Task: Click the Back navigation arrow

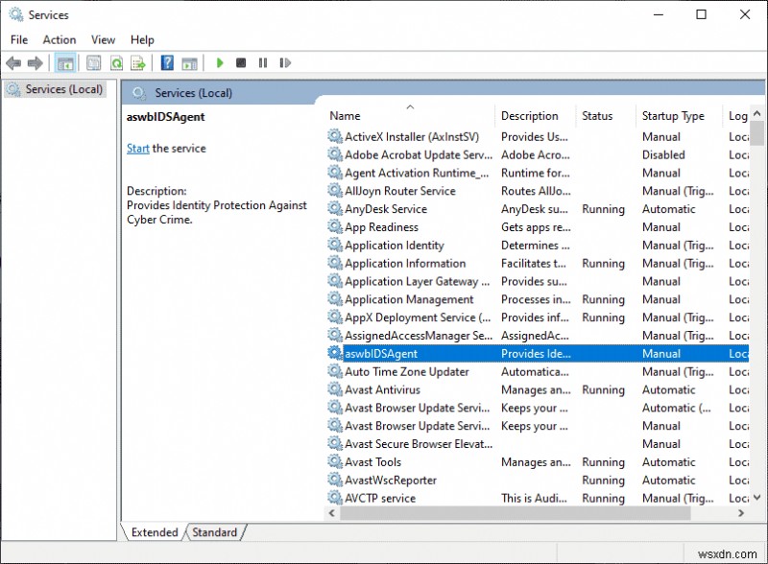Action: tap(13, 63)
